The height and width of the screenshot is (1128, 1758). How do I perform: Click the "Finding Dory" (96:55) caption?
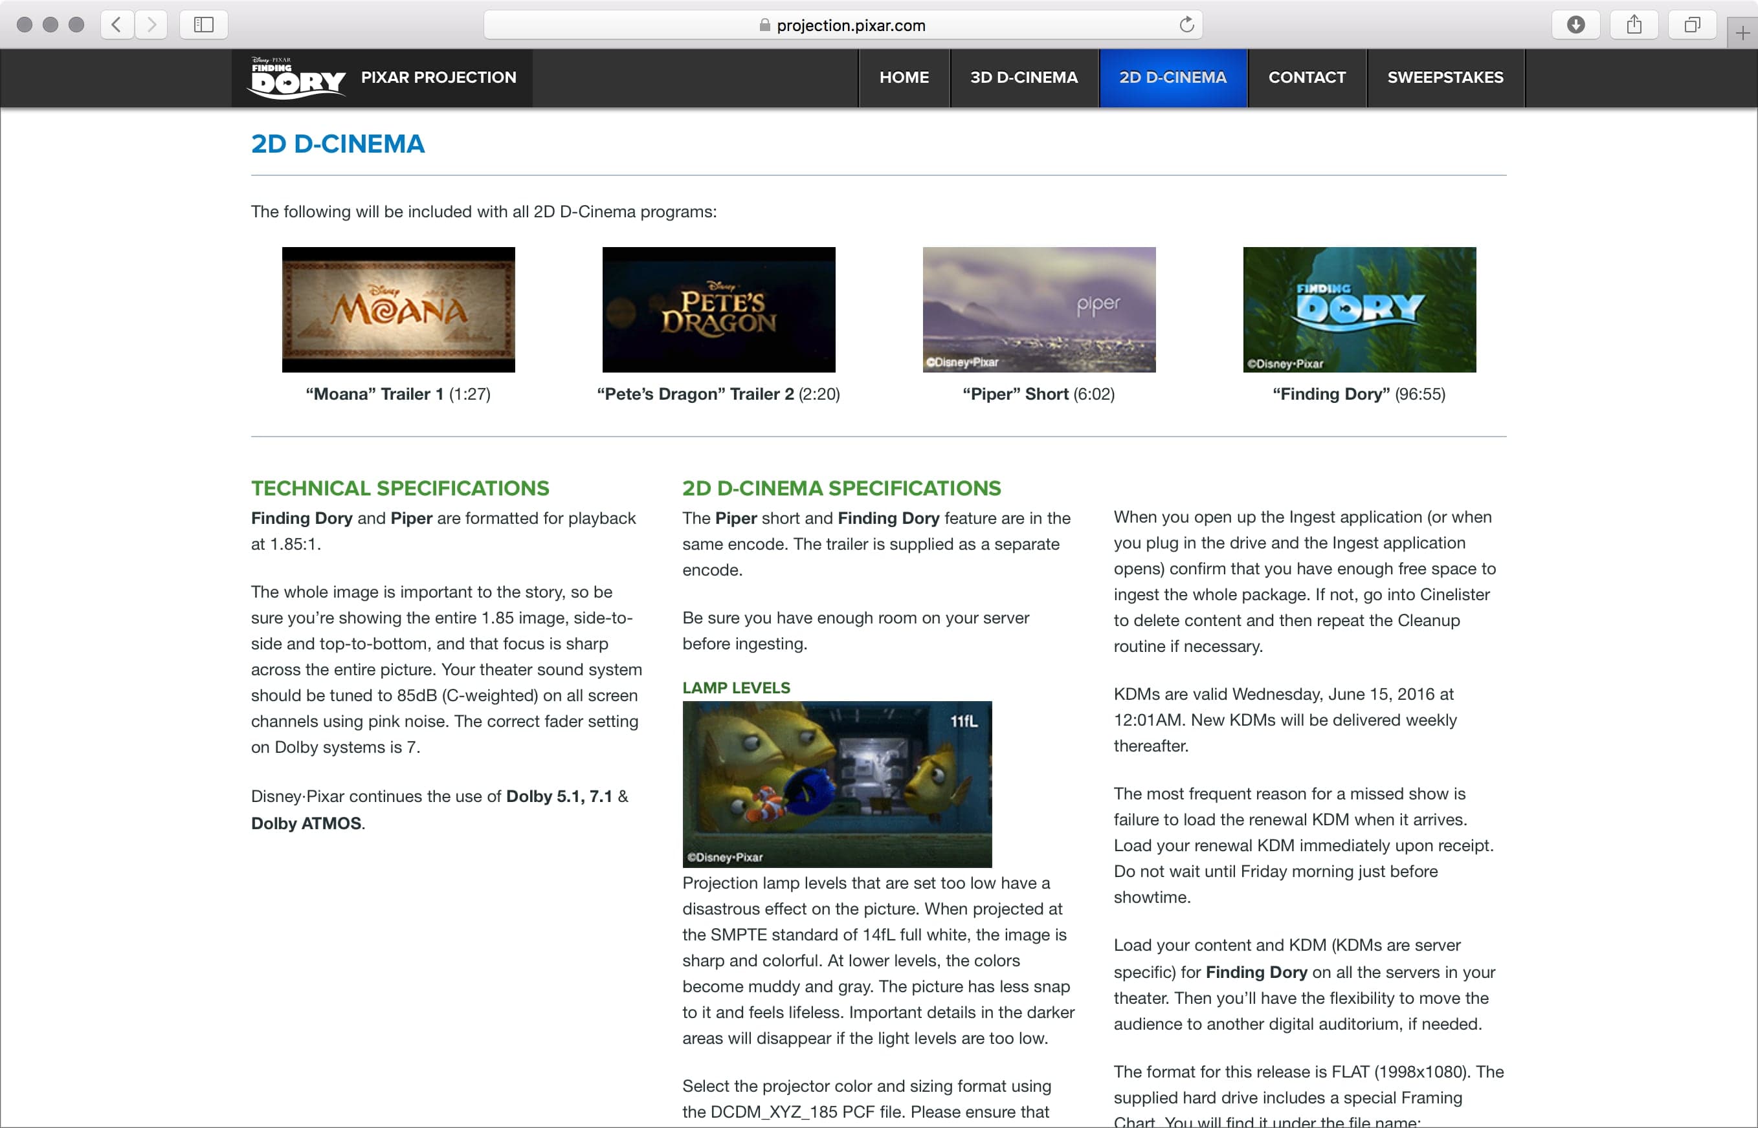point(1359,395)
